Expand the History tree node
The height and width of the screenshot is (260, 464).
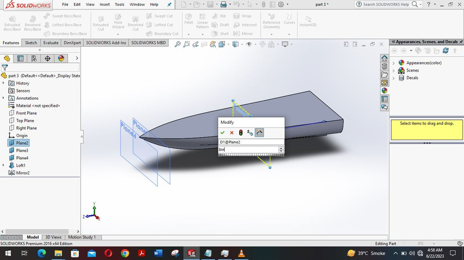point(3,83)
